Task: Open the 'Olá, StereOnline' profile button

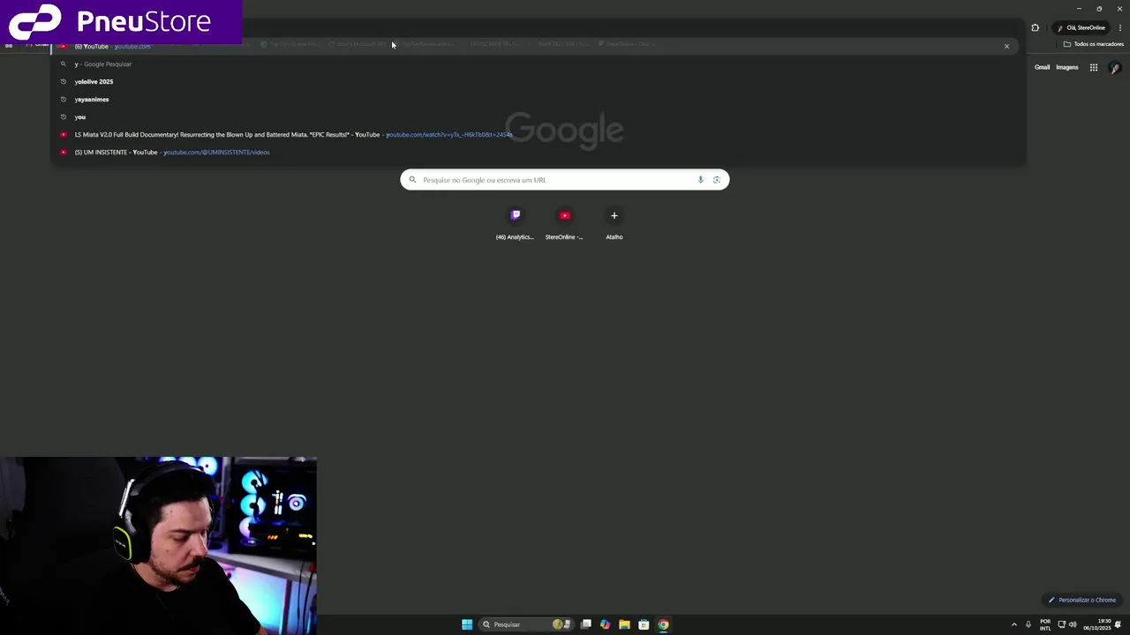Action: 1081,27
